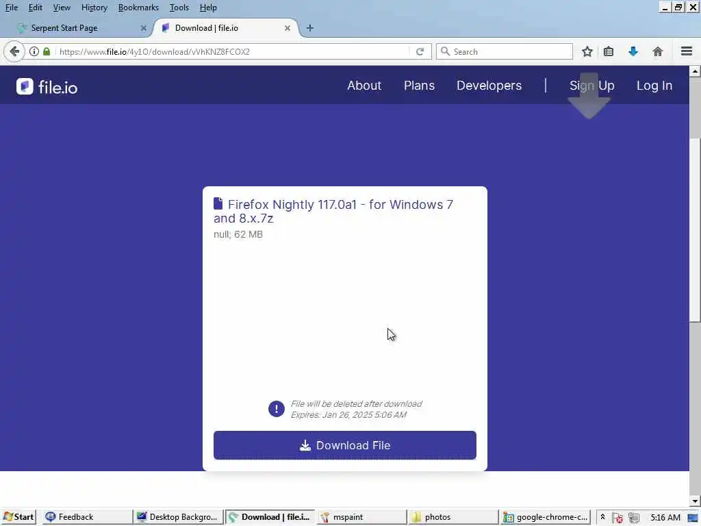Open site information icon in address bar

[x=34, y=51]
